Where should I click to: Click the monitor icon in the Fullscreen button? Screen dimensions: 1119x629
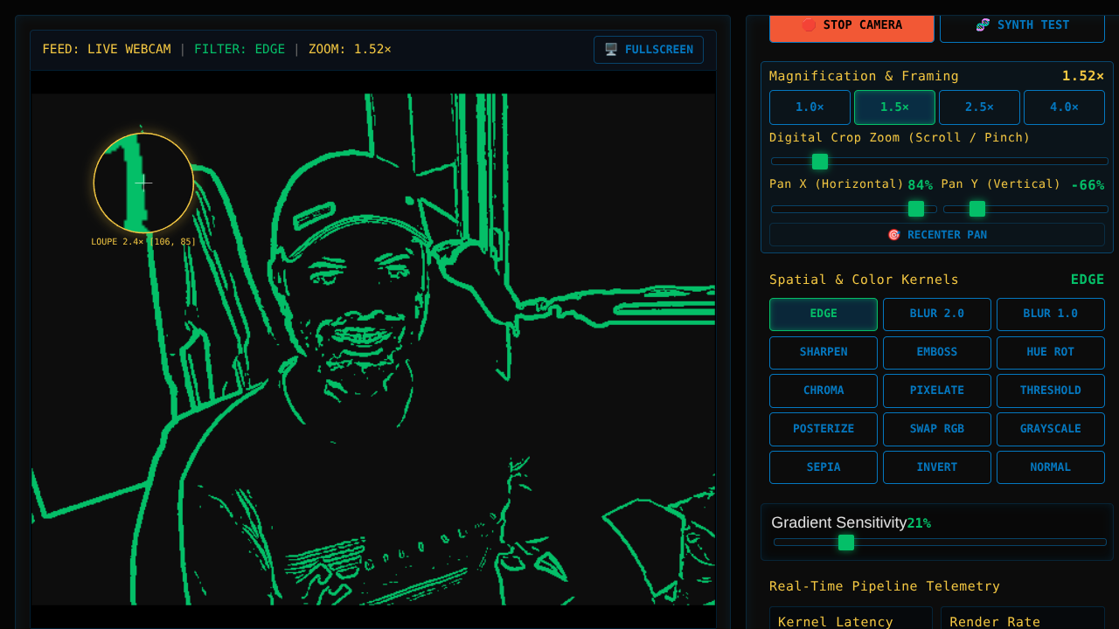(611, 50)
